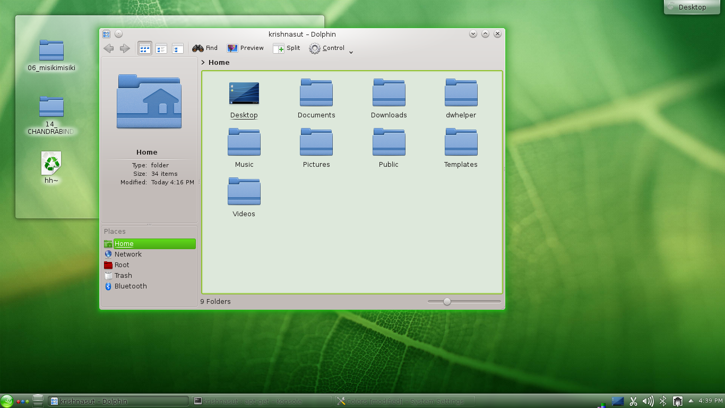Viewport: 725px width, 408px height.
Task: Toggle file Preview in toolbar
Action: [x=245, y=48]
